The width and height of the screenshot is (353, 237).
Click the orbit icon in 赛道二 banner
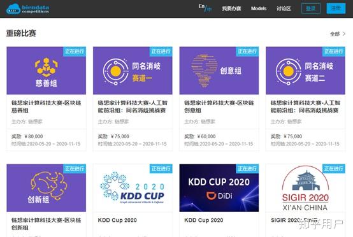289,71
